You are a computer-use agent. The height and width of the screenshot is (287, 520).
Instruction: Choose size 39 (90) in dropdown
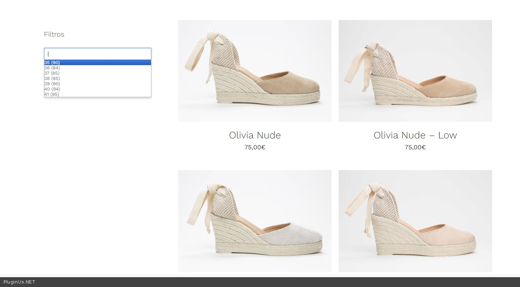(x=52, y=84)
